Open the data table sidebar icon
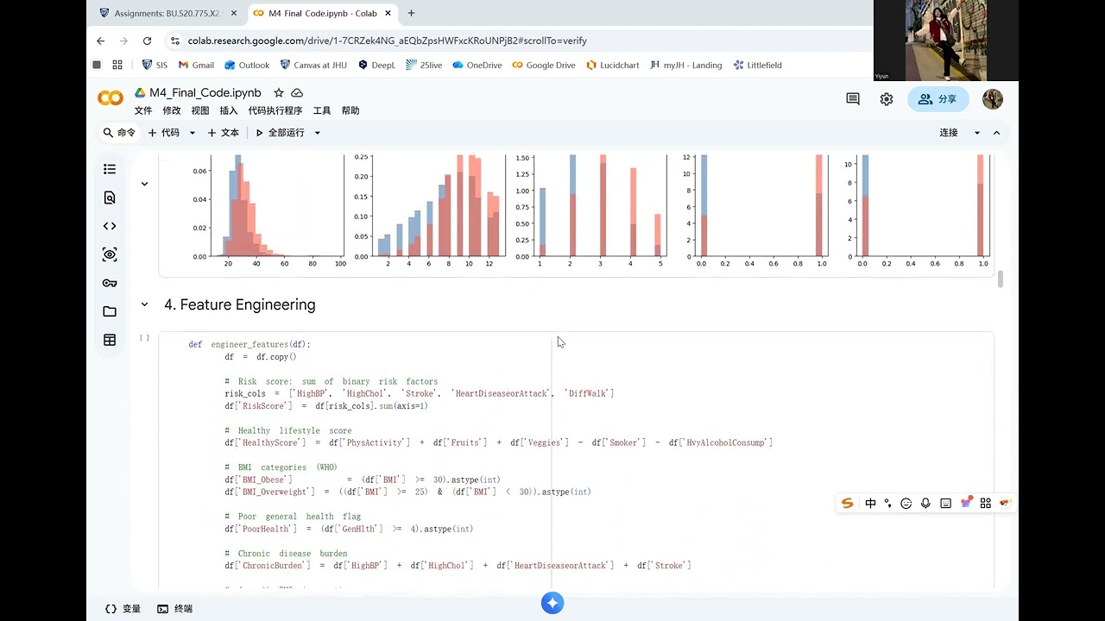 pyautogui.click(x=110, y=340)
